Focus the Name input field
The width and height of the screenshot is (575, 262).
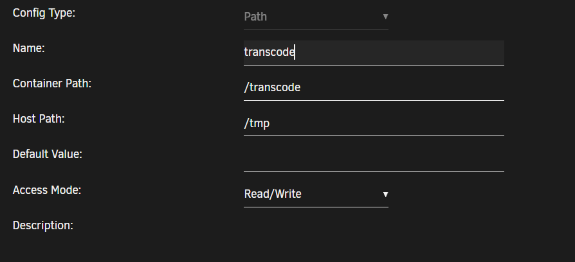374,53
